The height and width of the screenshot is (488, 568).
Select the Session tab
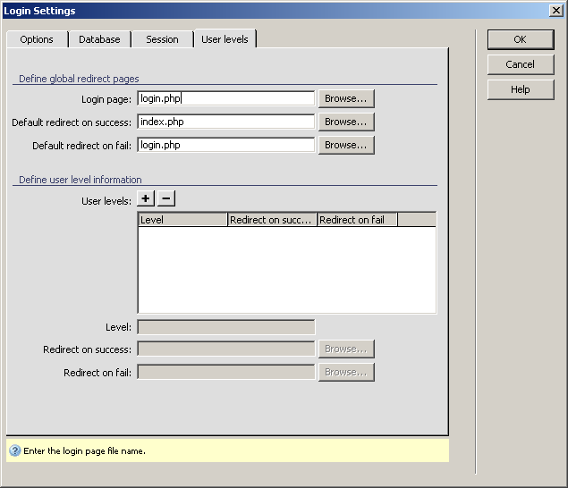(x=162, y=39)
